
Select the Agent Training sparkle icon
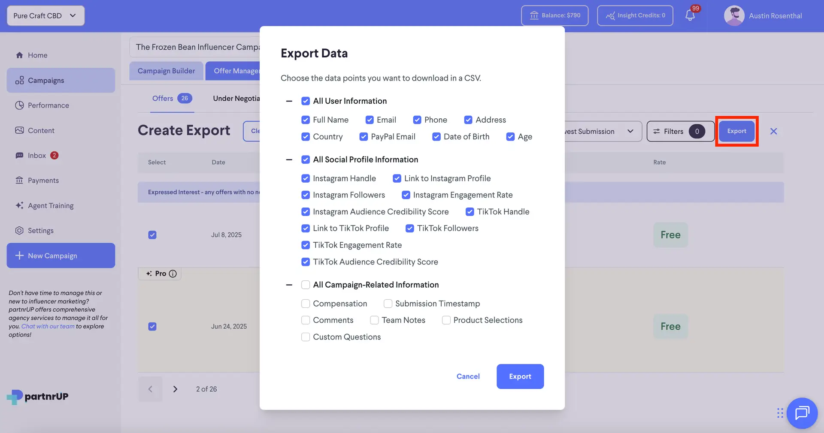point(19,205)
